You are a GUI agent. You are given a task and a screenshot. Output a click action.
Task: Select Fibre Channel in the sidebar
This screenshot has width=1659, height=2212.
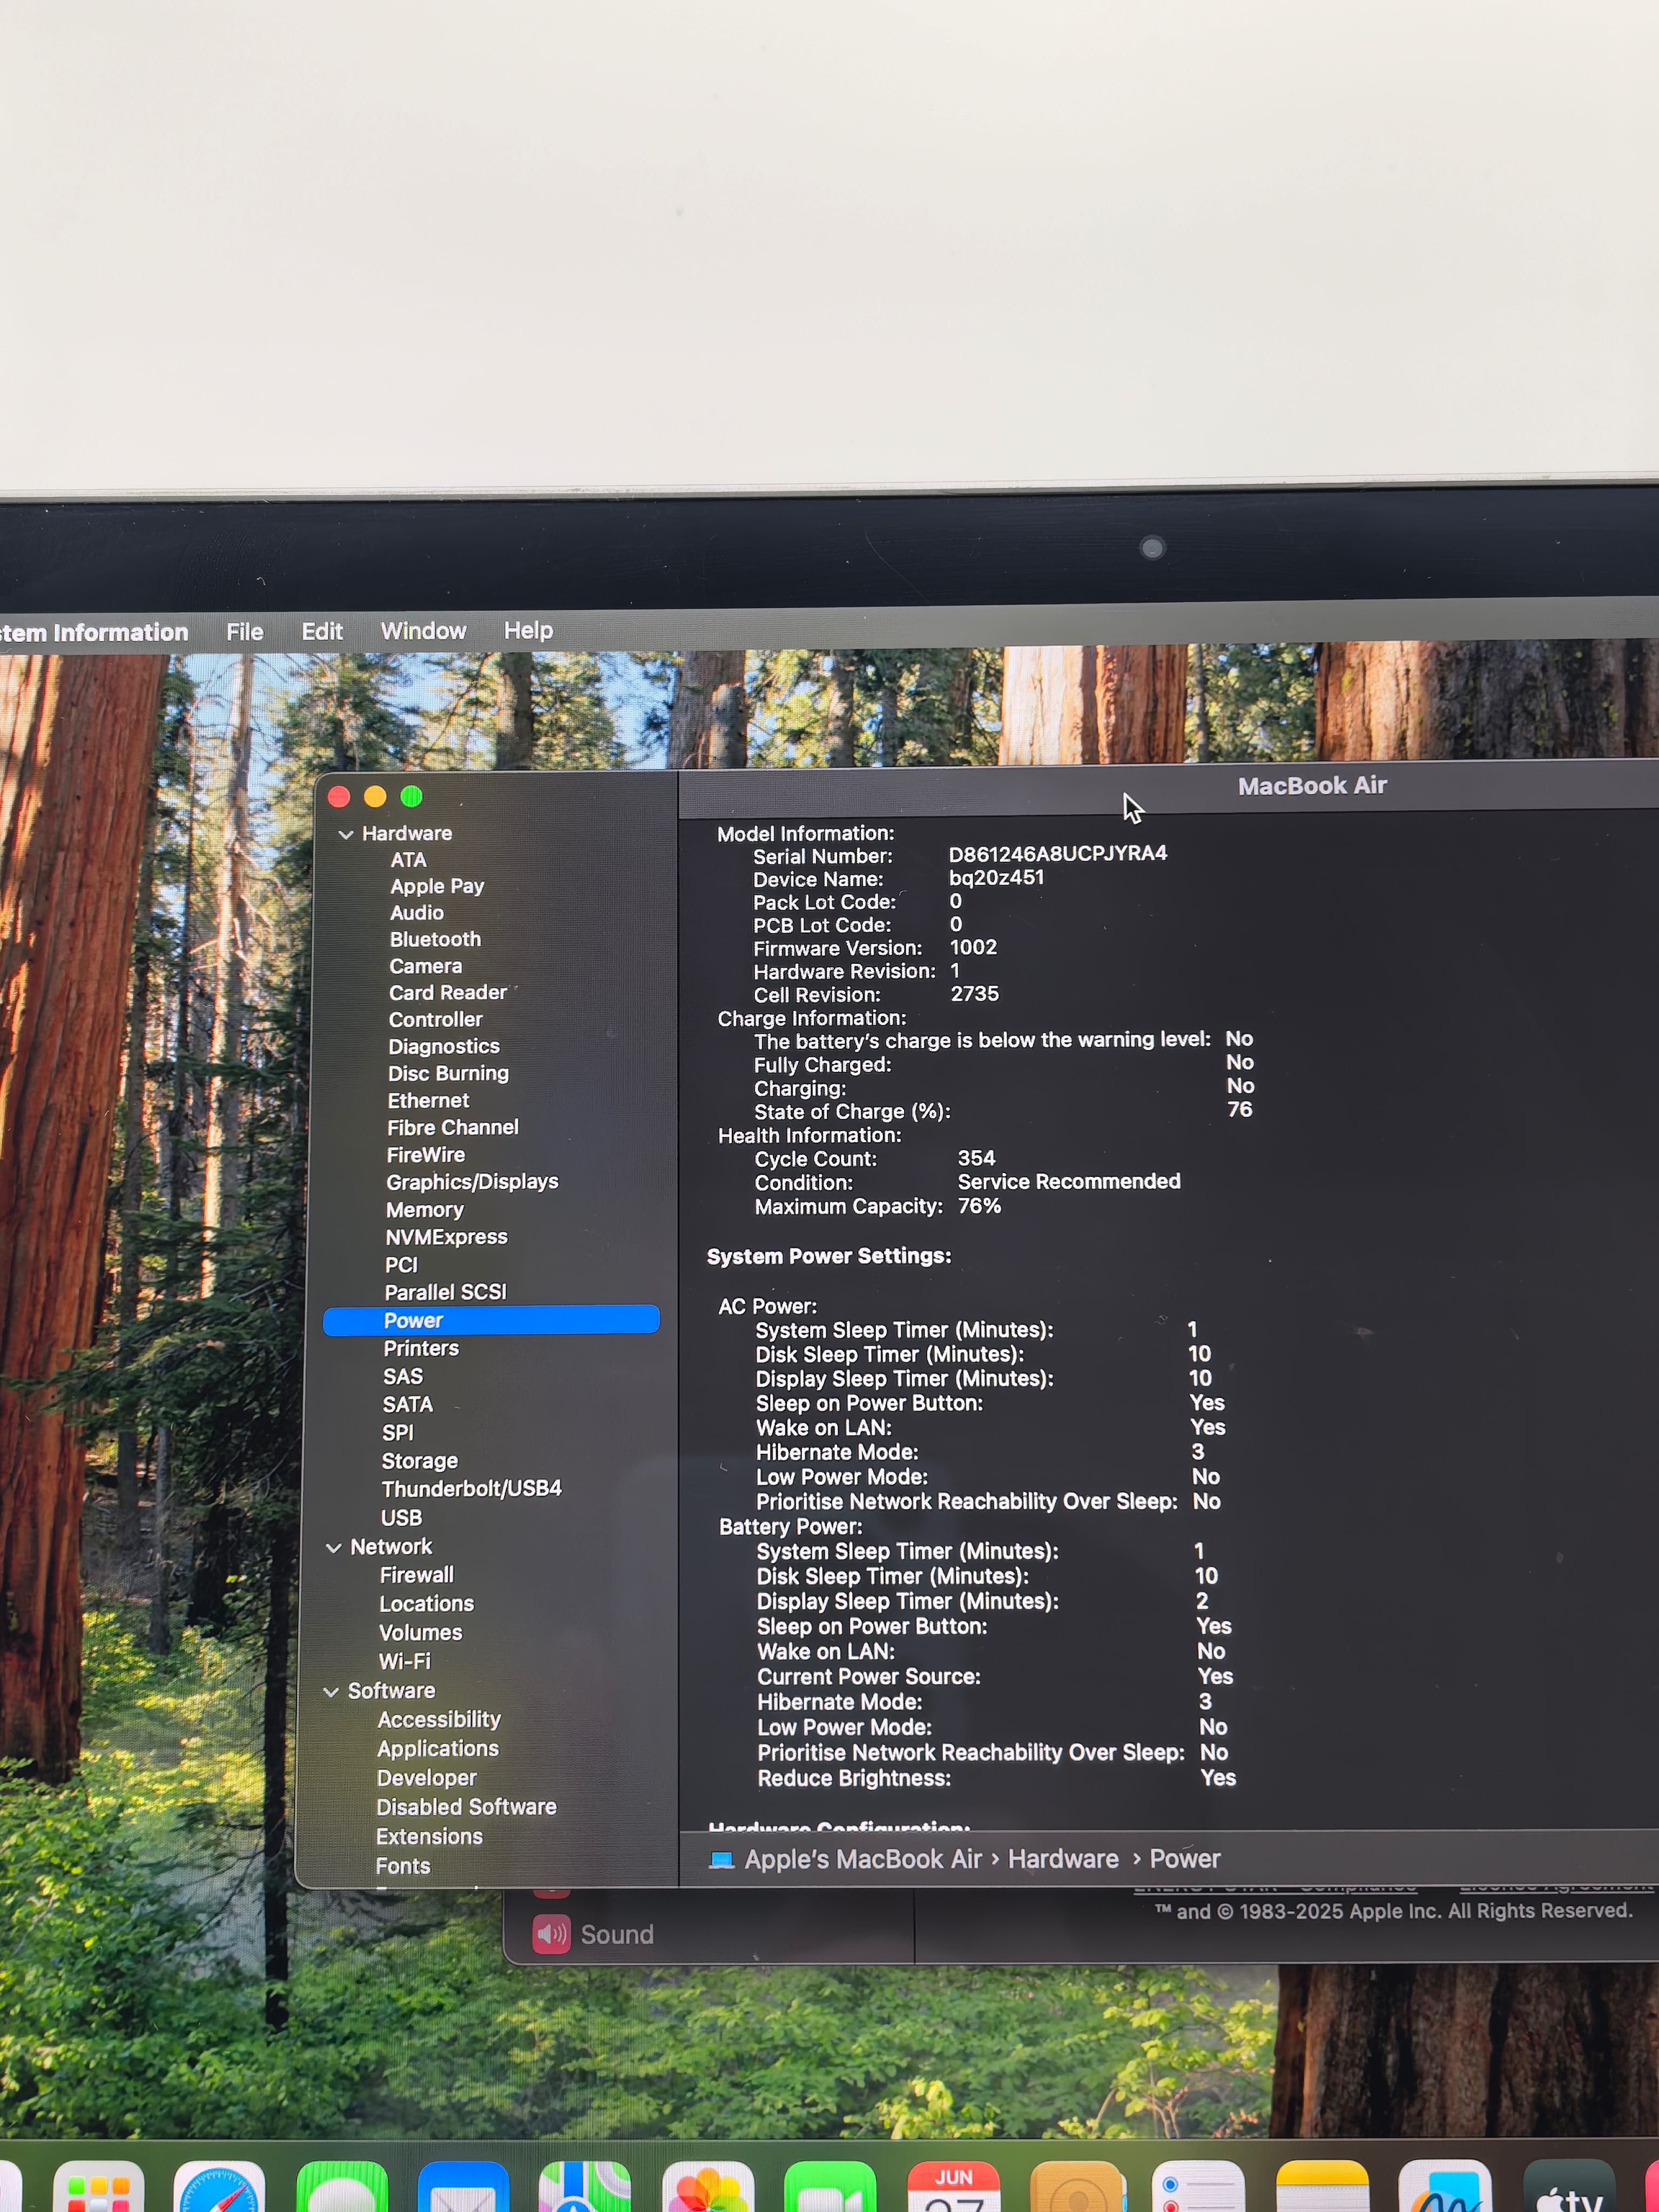pos(453,1128)
